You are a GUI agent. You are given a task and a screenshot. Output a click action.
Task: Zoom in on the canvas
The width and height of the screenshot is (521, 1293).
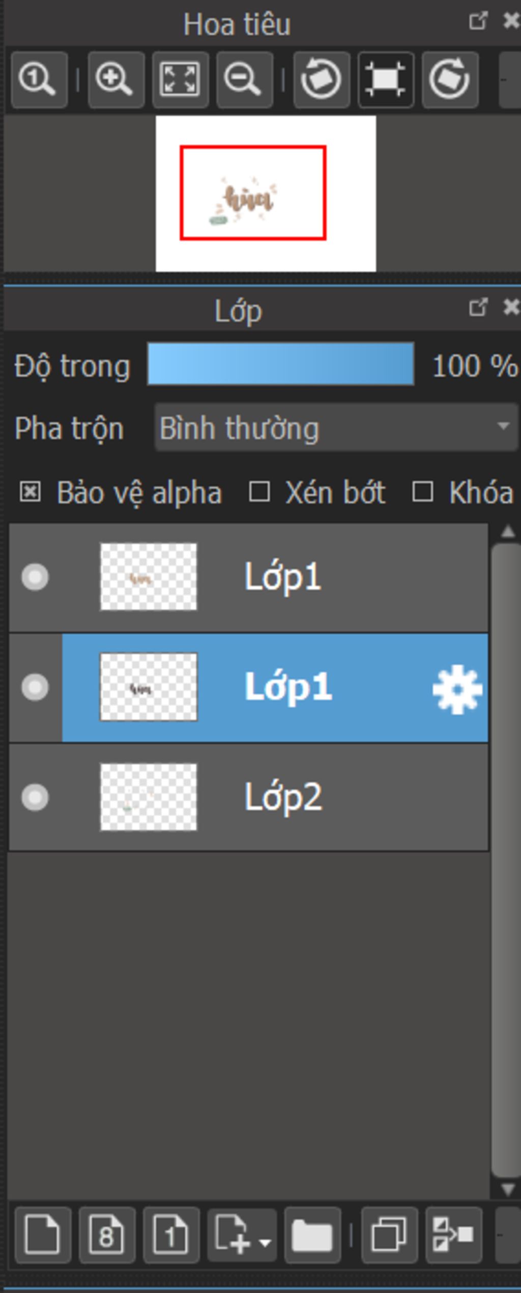(x=115, y=80)
